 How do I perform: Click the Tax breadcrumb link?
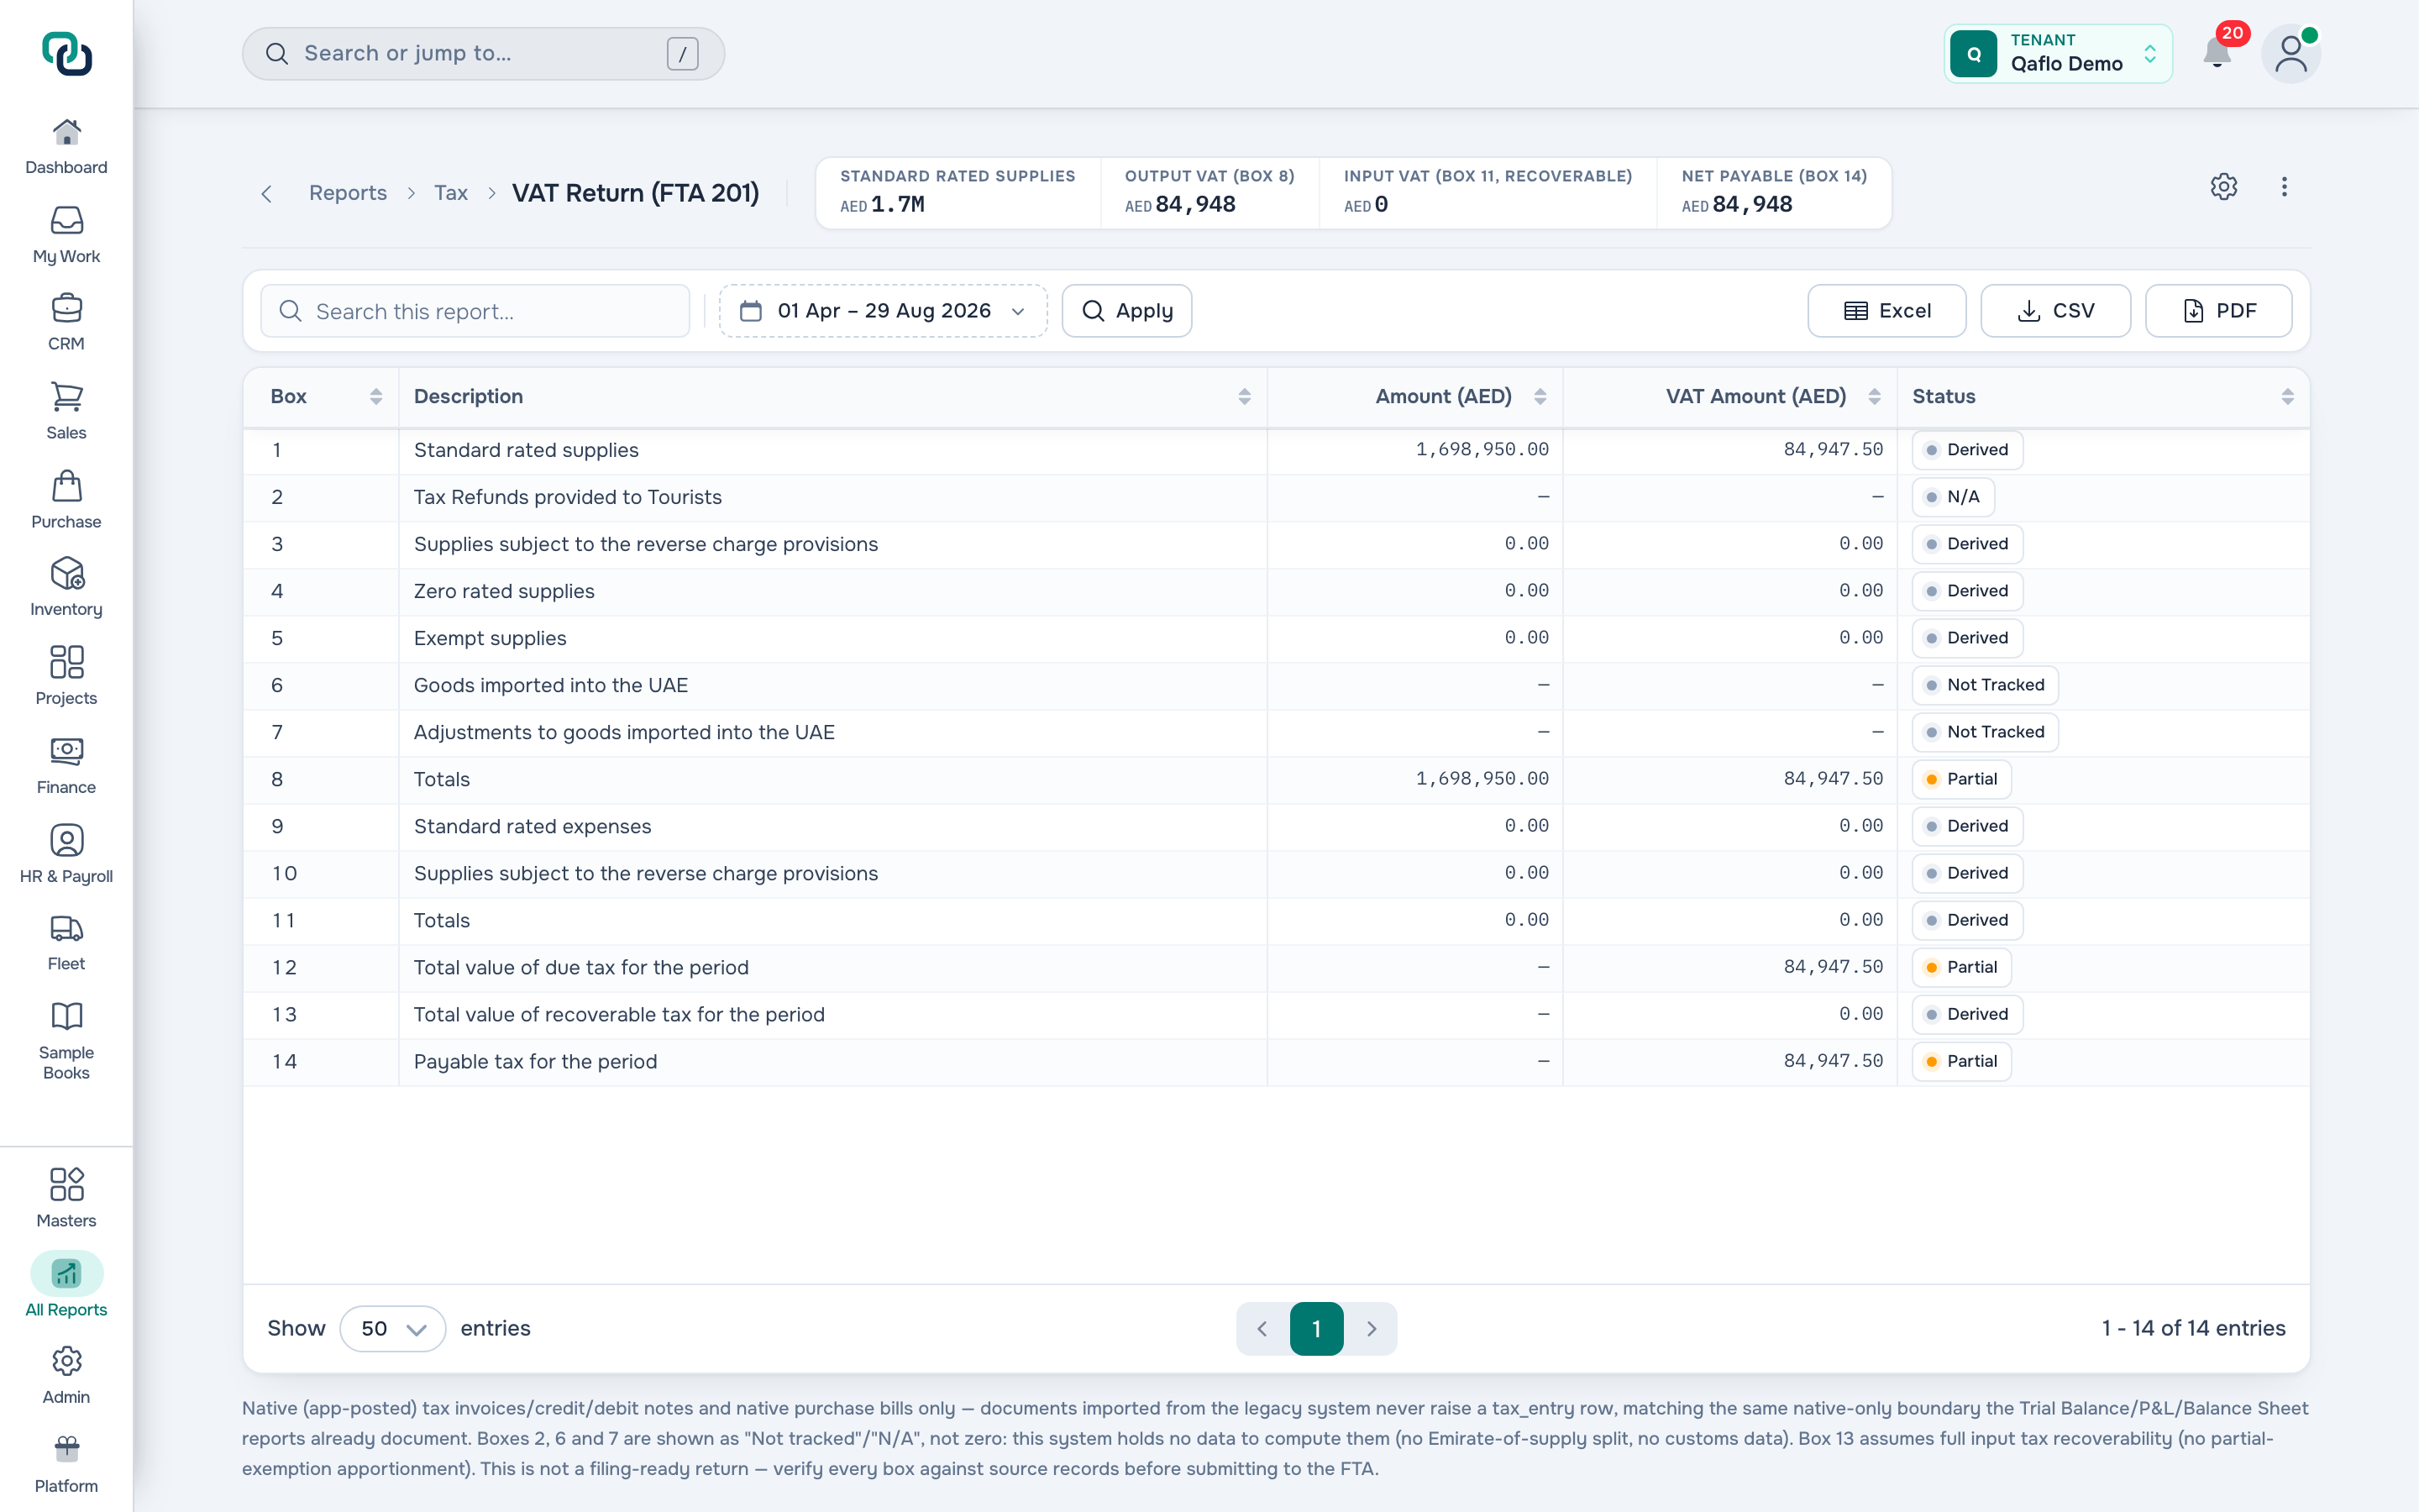pyautogui.click(x=451, y=193)
